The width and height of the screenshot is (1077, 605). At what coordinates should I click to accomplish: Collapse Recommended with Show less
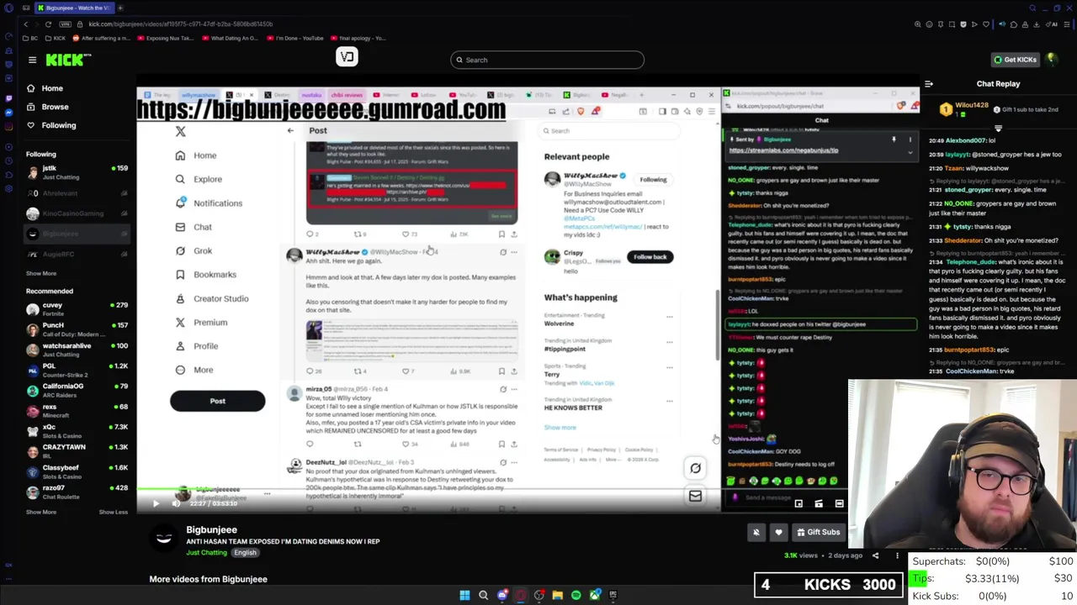[x=114, y=512]
